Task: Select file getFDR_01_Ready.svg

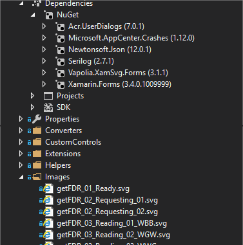Action: [93, 188]
